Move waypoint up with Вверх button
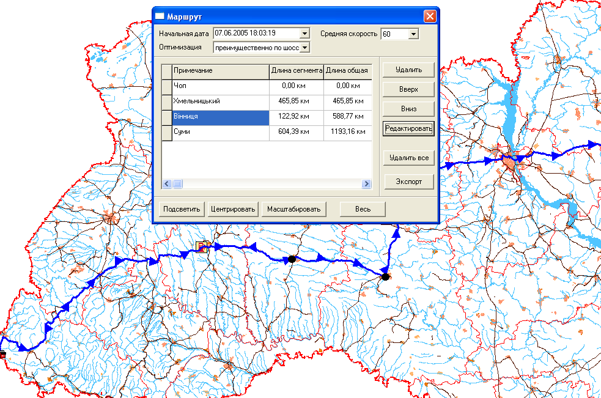The image size is (601, 398). tap(408, 89)
